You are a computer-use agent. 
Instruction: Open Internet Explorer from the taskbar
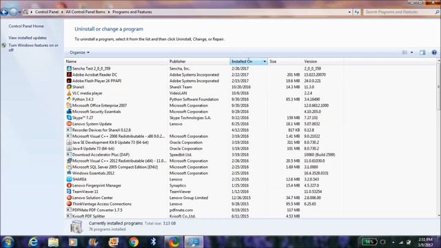pyautogui.click(x=33, y=242)
